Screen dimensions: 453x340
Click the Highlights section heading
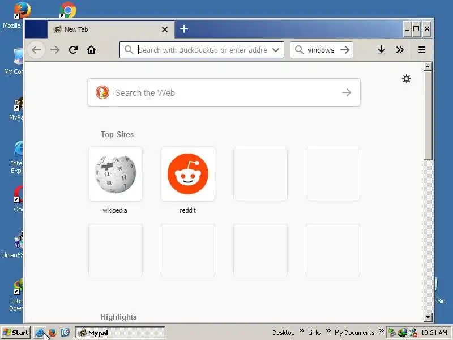pyautogui.click(x=118, y=317)
